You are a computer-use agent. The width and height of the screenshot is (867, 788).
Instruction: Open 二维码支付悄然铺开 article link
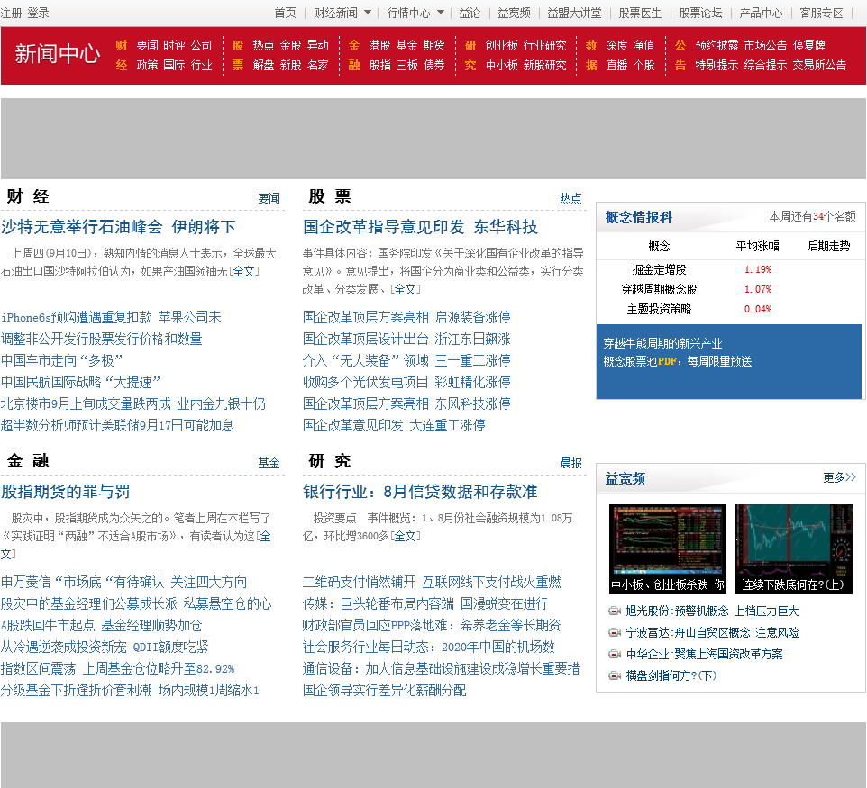point(432,582)
